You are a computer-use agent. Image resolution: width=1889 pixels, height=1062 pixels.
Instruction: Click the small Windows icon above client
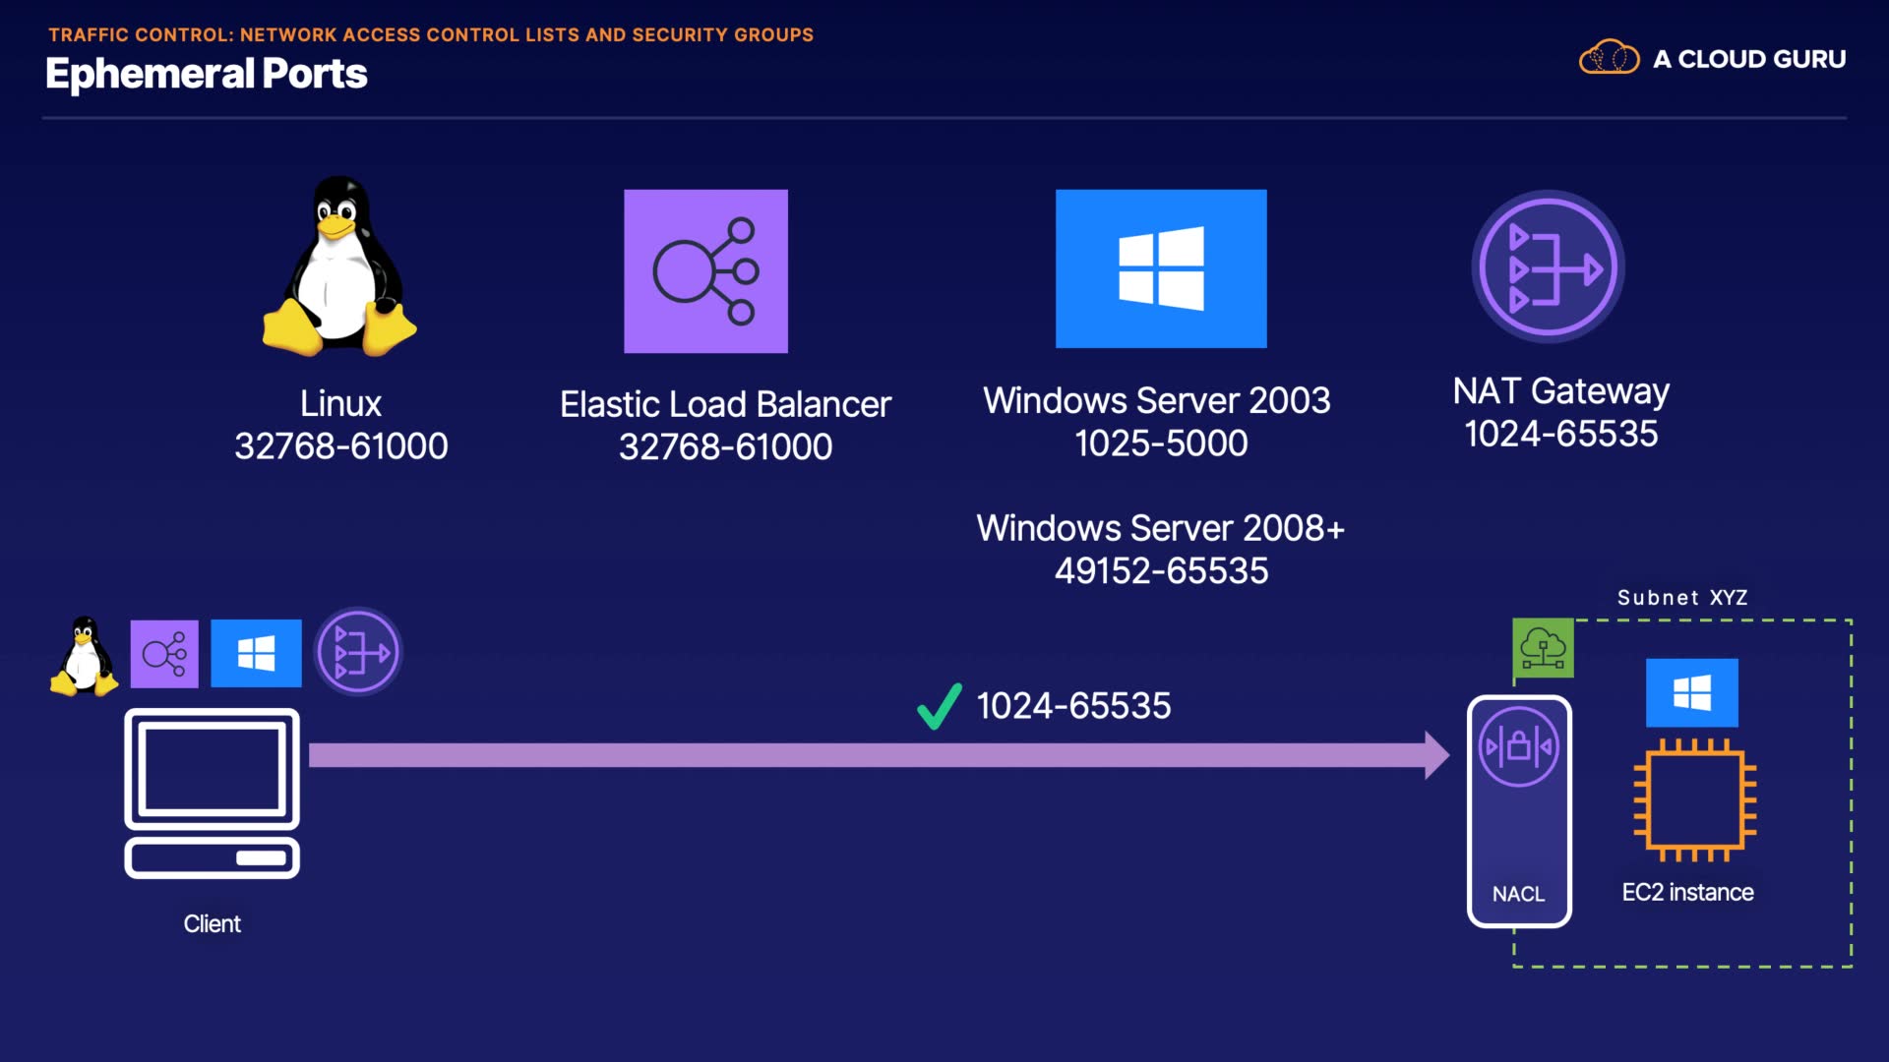point(256,654)
